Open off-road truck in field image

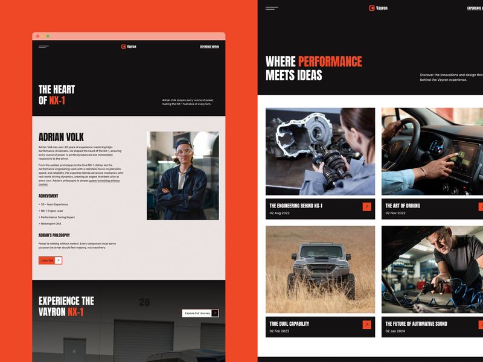pos(321,269)
